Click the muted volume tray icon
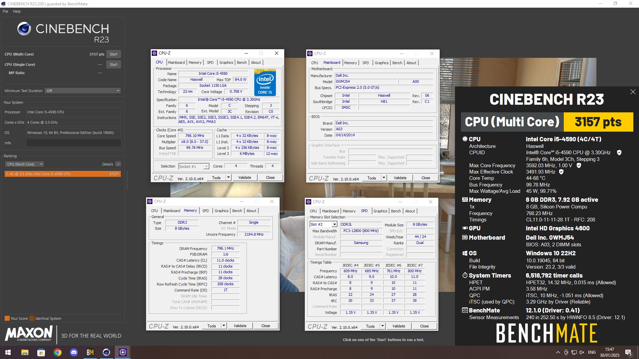The image size is (639, 359). (582, 352)
